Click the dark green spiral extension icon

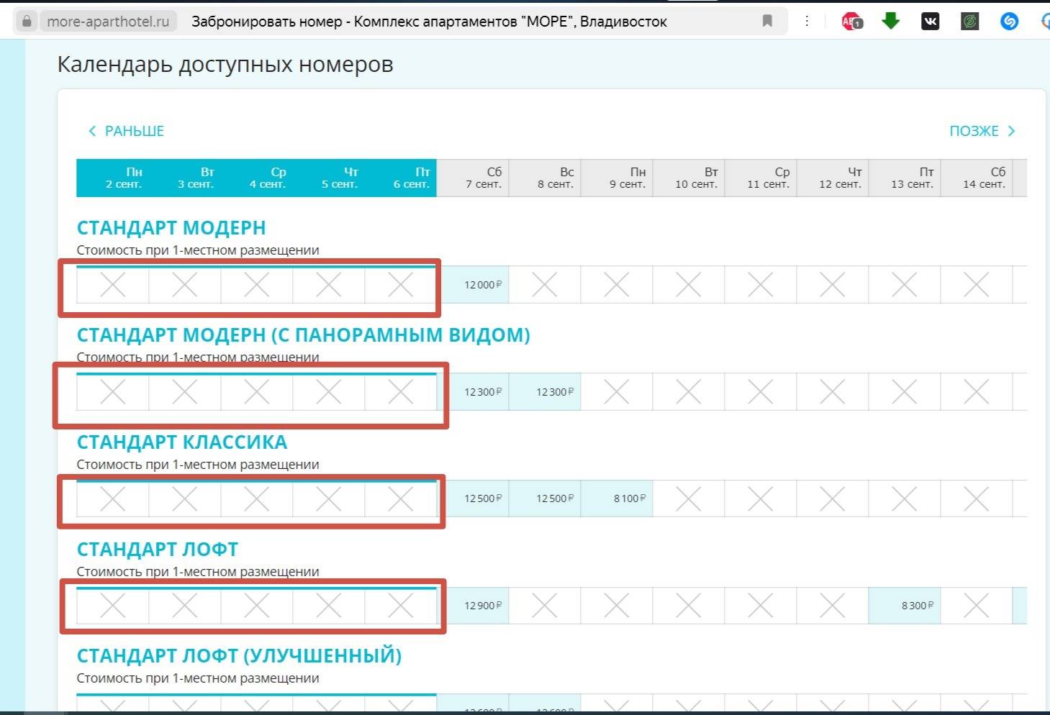[970, 22]
